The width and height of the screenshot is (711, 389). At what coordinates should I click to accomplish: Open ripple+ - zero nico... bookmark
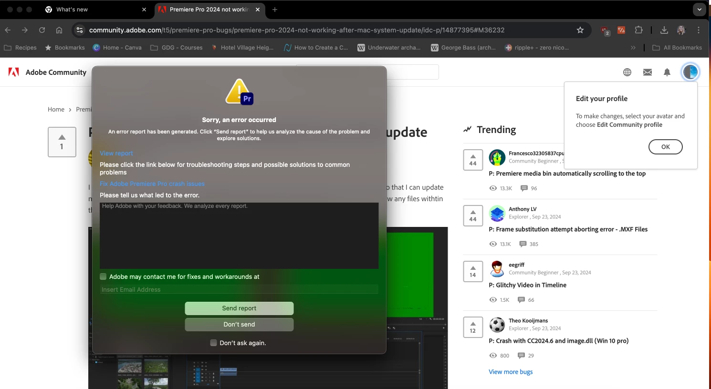point(537,48)
